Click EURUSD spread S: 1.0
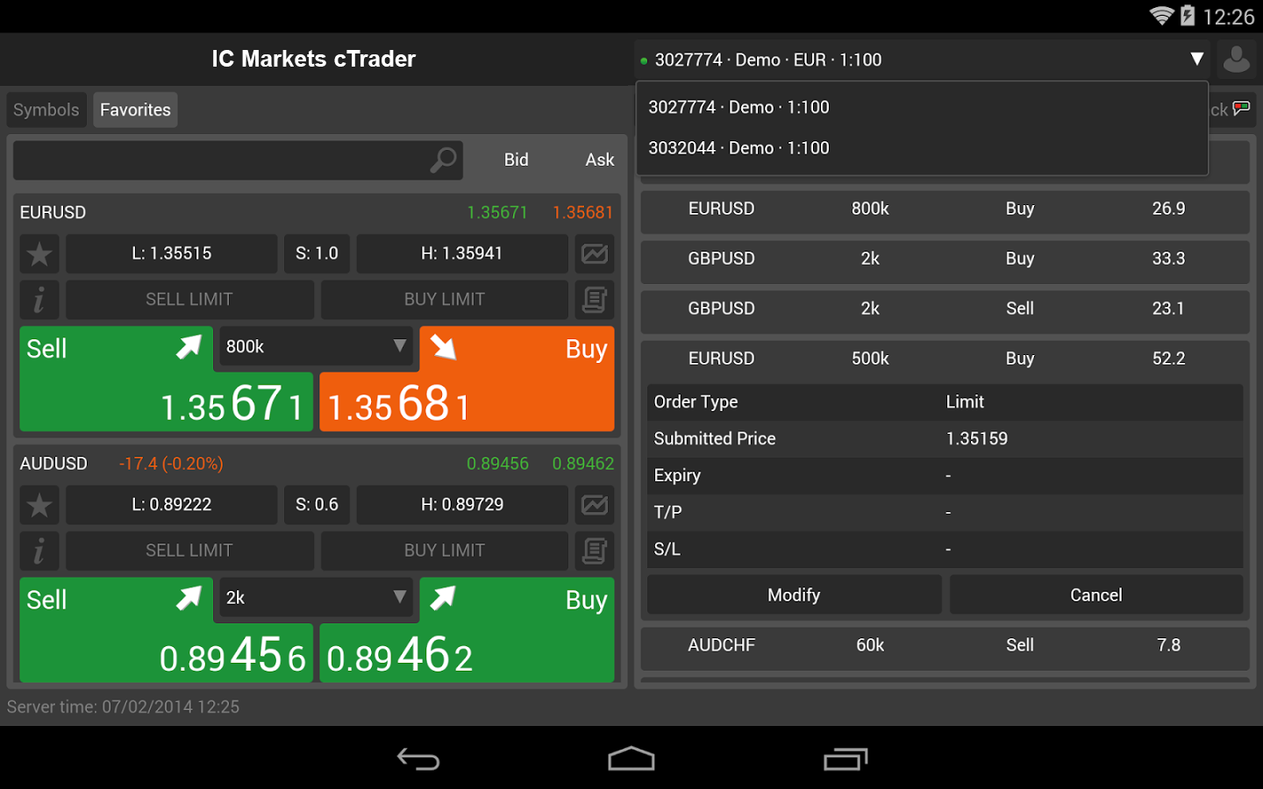 tap(317, 254)
